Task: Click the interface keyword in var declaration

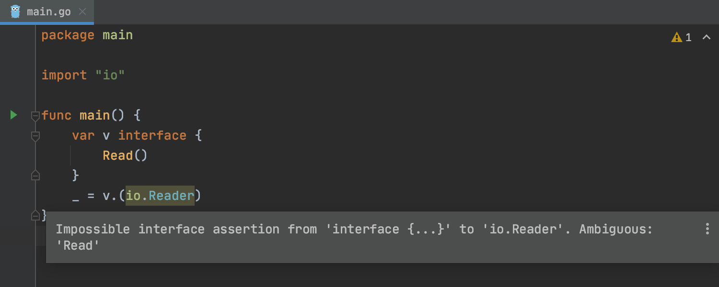Action: tap(152, 135)
